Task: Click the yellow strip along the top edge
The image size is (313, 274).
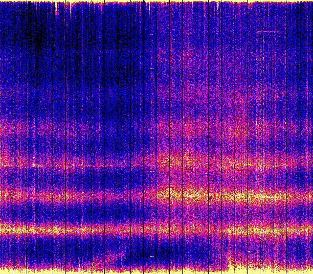Action: [156, 1]
